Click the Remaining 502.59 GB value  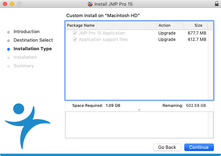pyautogui.click(x=196, y=105)
